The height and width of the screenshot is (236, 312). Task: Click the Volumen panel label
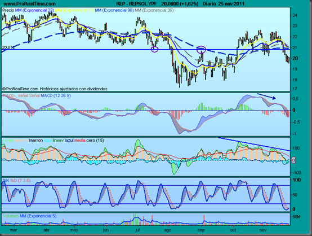(x=11, y=216)
